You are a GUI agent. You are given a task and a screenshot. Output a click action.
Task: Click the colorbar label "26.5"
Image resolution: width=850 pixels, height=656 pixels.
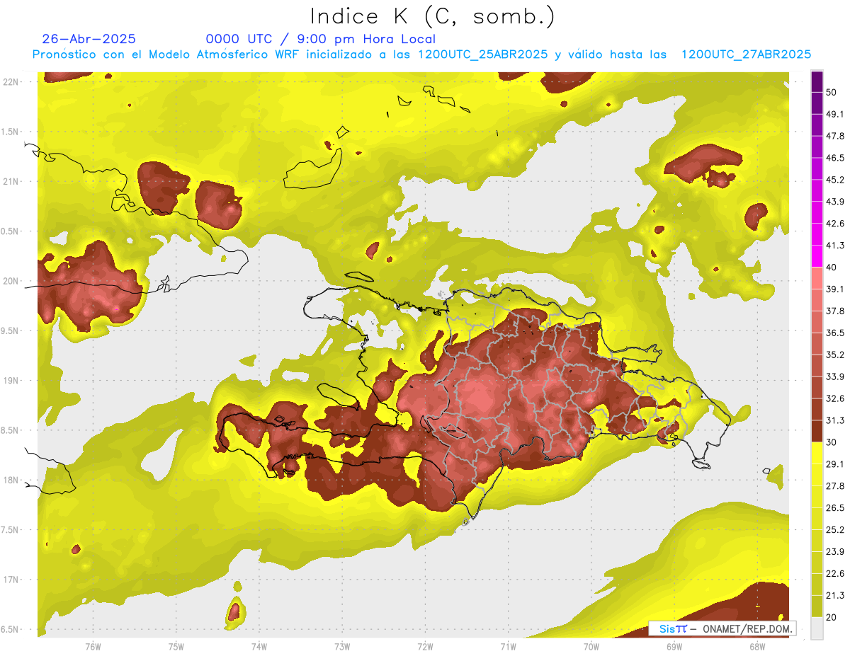coord(835,508)
